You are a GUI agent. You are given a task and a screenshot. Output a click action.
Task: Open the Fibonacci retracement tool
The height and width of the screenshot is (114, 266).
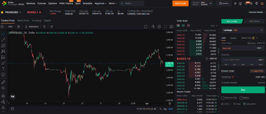[3, 45]
